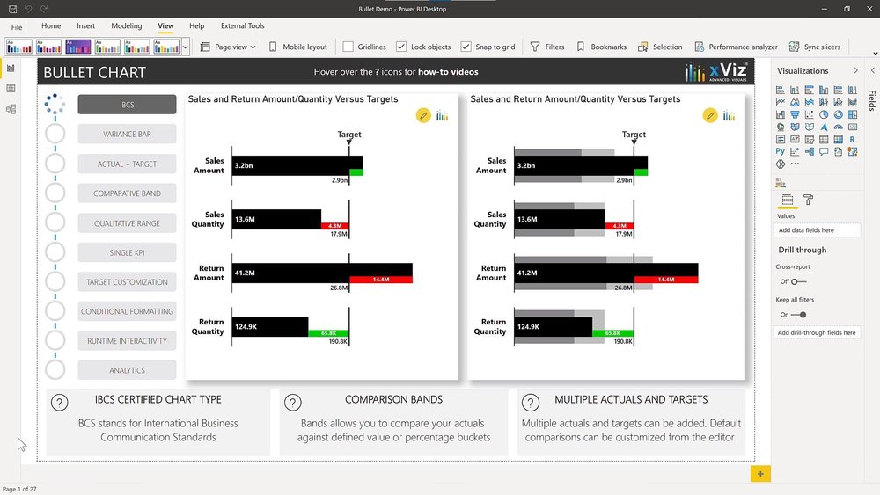
Task: Select the matrix visual
Action: [x=839, y=139]
